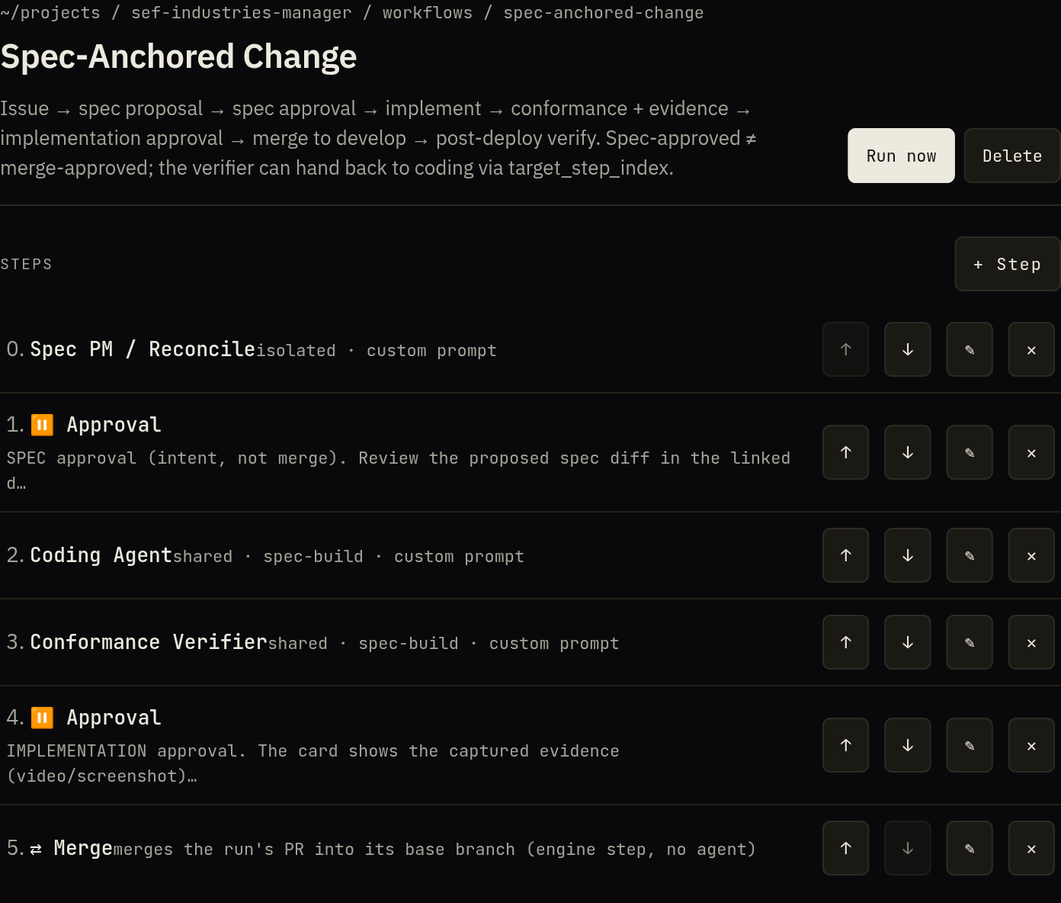Click the STEPS section label

coord(26,264)
